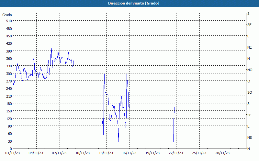Click the E compass label level with 450
This screenshot has height=161, width=259.
[x=248, y=36]
